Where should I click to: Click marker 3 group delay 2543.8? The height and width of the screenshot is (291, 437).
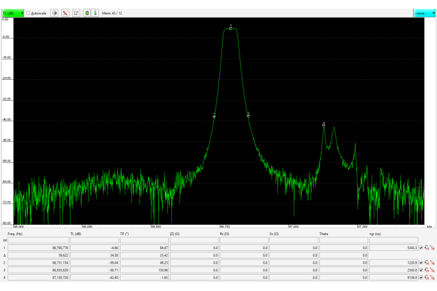click(393, 270)
